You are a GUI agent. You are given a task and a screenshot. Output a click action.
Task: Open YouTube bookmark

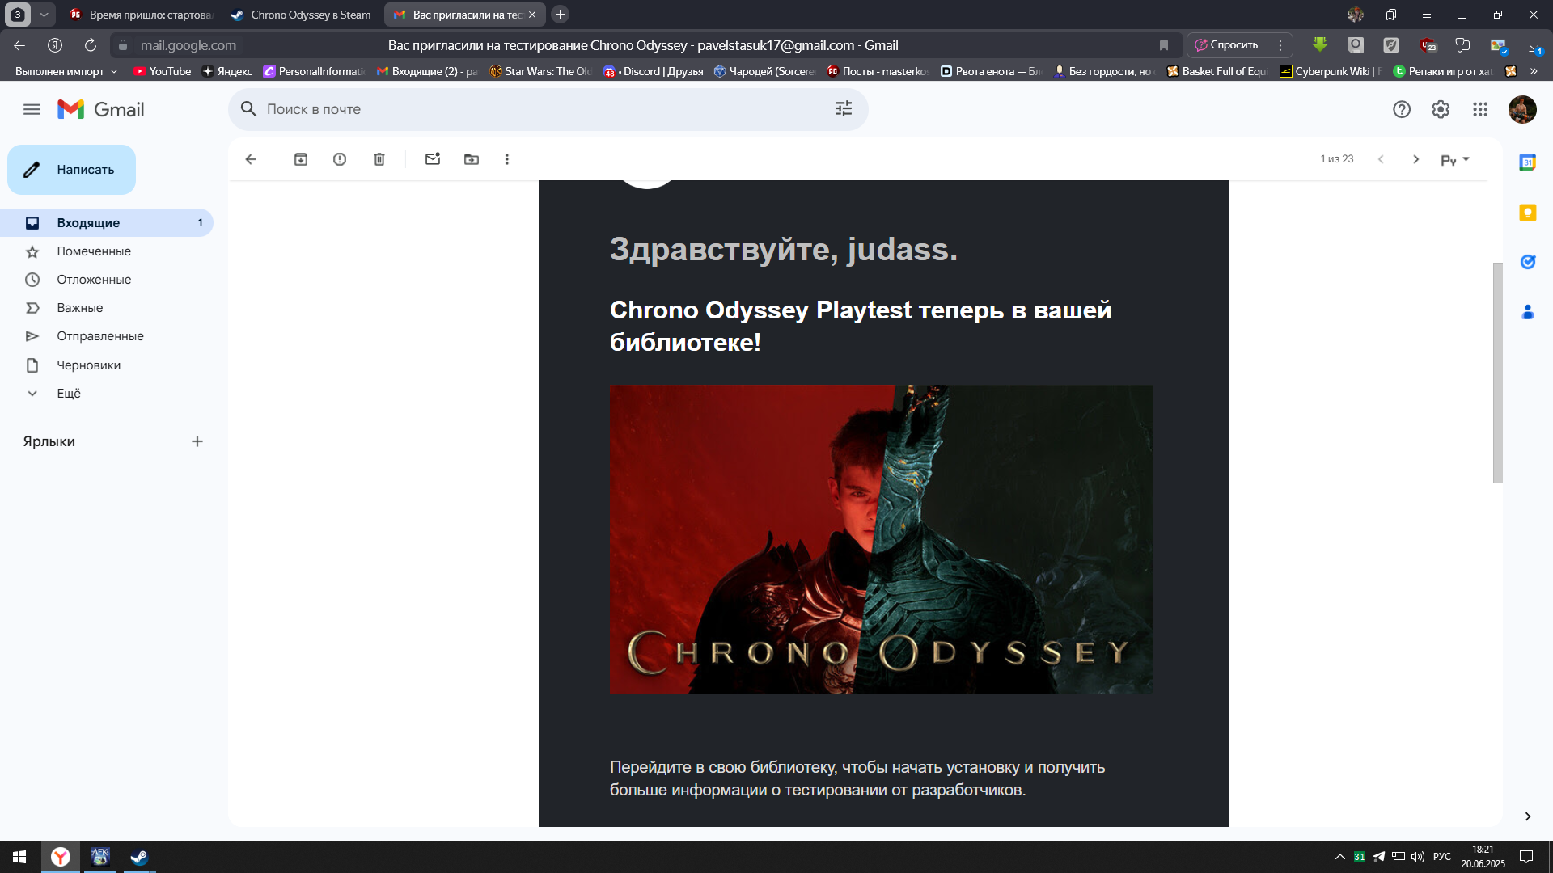163,71
